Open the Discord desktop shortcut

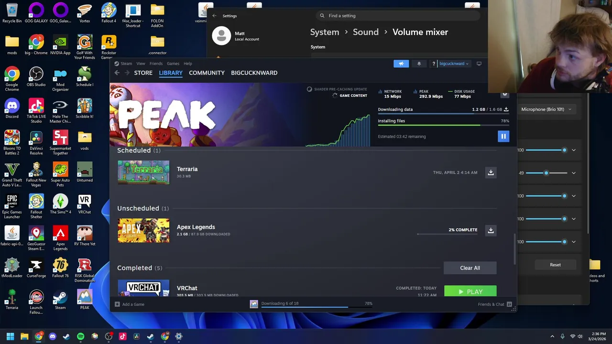[12, 108]
